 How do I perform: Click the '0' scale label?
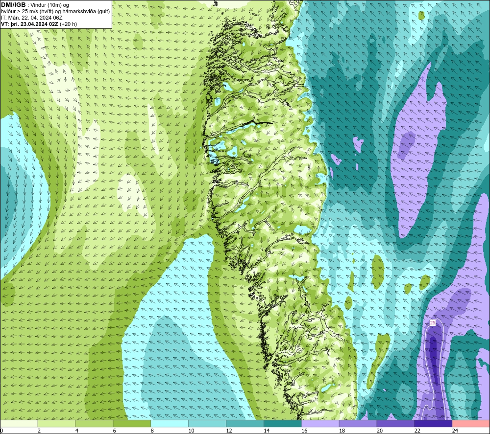[x=1, y=431]
